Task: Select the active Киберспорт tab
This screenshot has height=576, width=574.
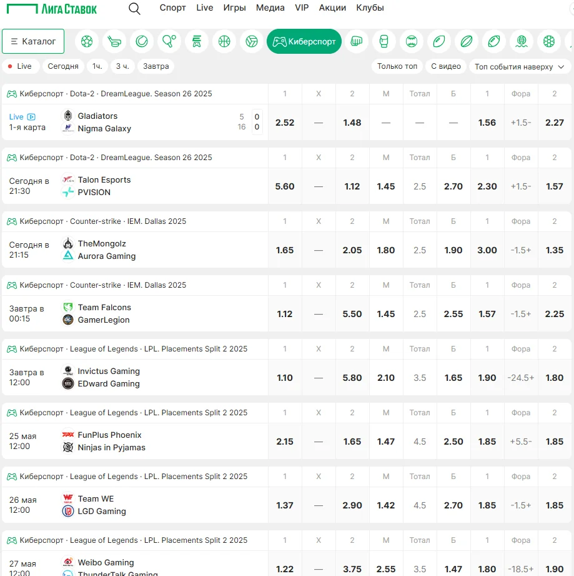Action: click(304, 41)
